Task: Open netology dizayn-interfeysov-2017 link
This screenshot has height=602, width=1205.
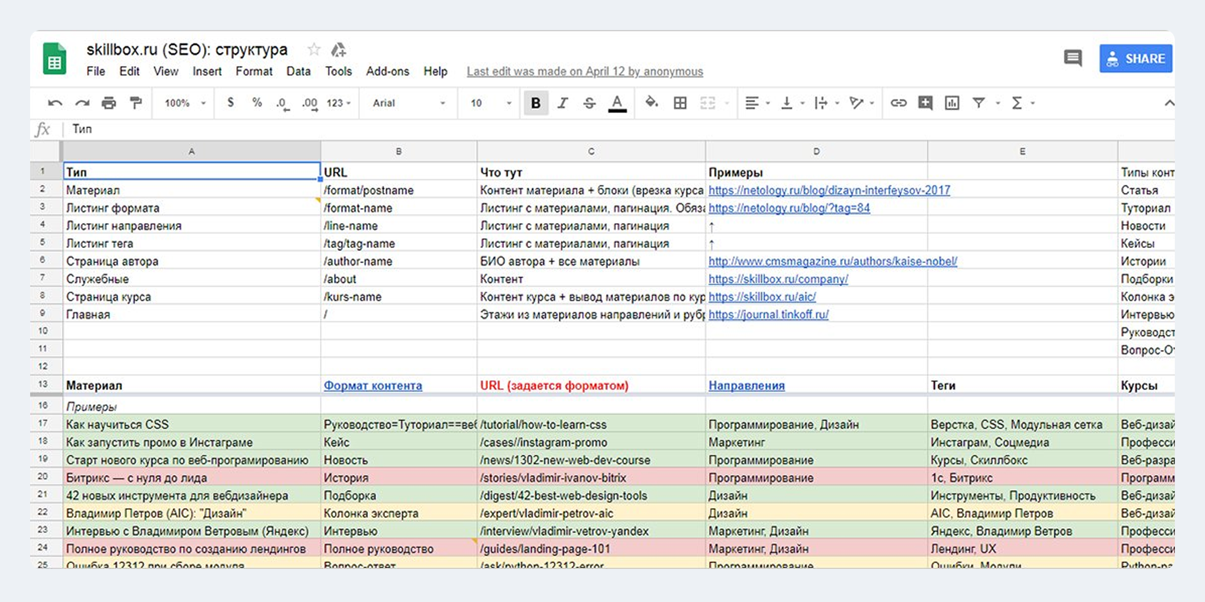Action: (x=829, y=191)
